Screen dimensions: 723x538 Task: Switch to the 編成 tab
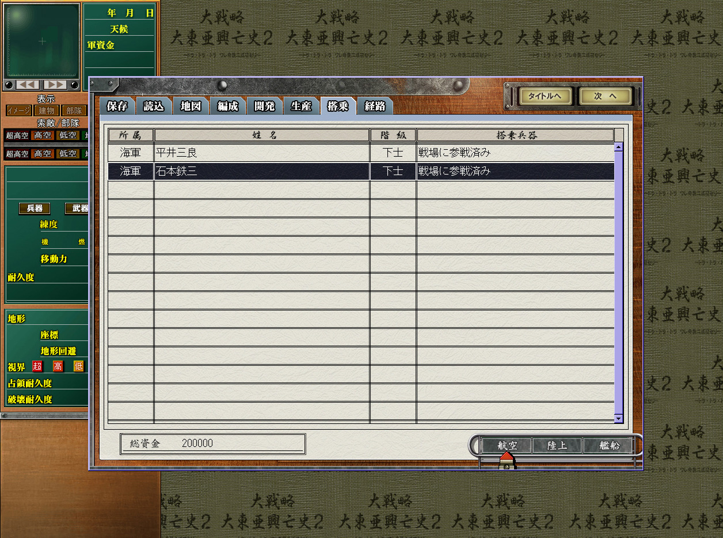coord(227,106)
